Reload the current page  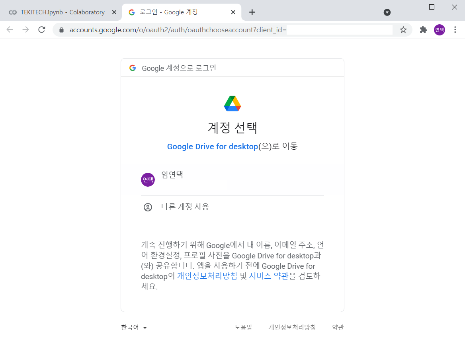(42, 29)
